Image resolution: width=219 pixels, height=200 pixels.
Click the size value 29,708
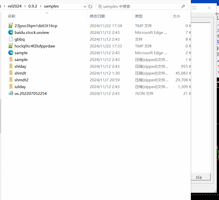(x=182, y=80)
